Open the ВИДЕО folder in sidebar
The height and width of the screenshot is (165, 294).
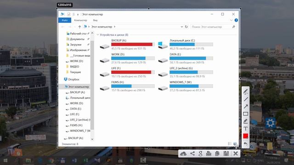(74, 66)
